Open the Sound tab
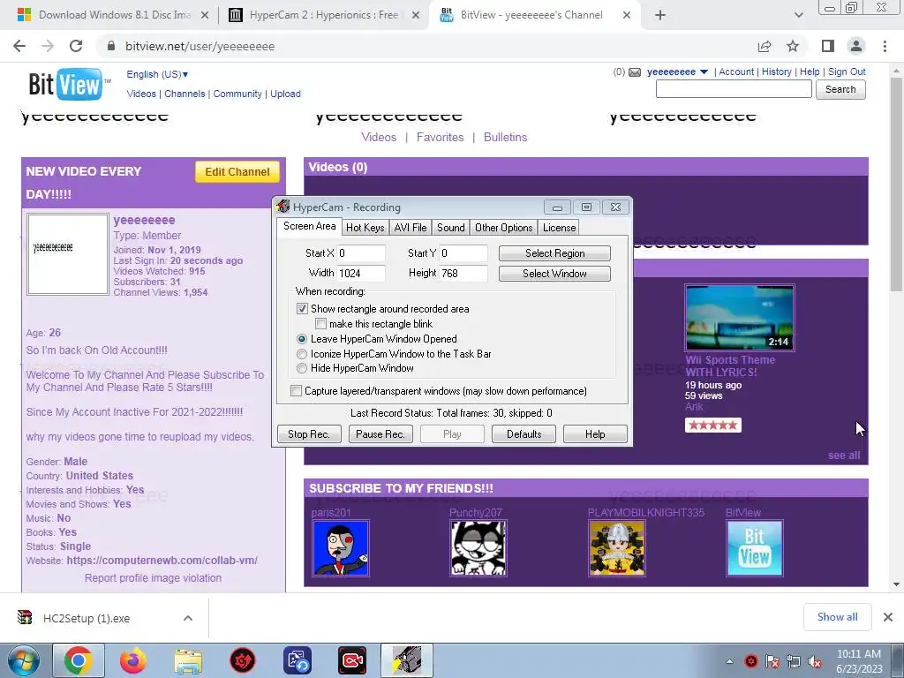Screen dimensions: 904x678 tap(451, 228)
